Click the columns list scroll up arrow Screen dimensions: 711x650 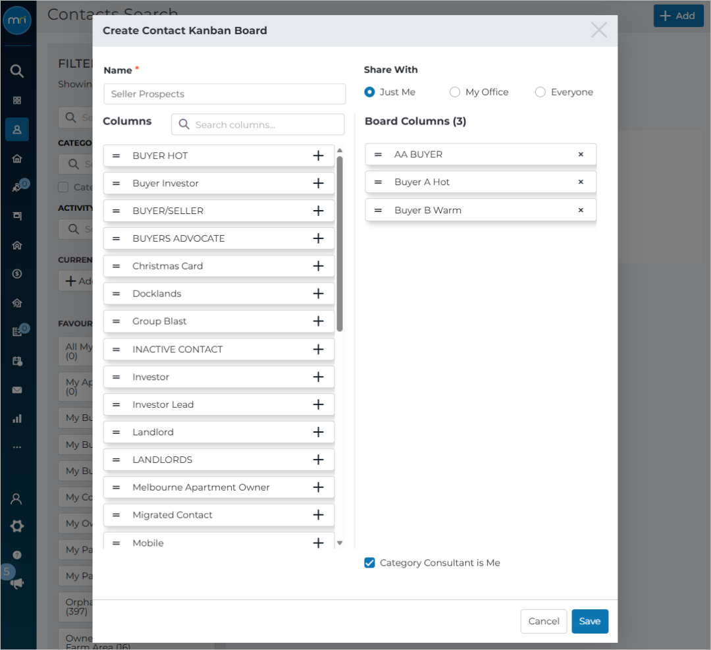340,150
